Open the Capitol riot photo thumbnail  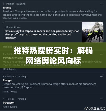point(92,32)
